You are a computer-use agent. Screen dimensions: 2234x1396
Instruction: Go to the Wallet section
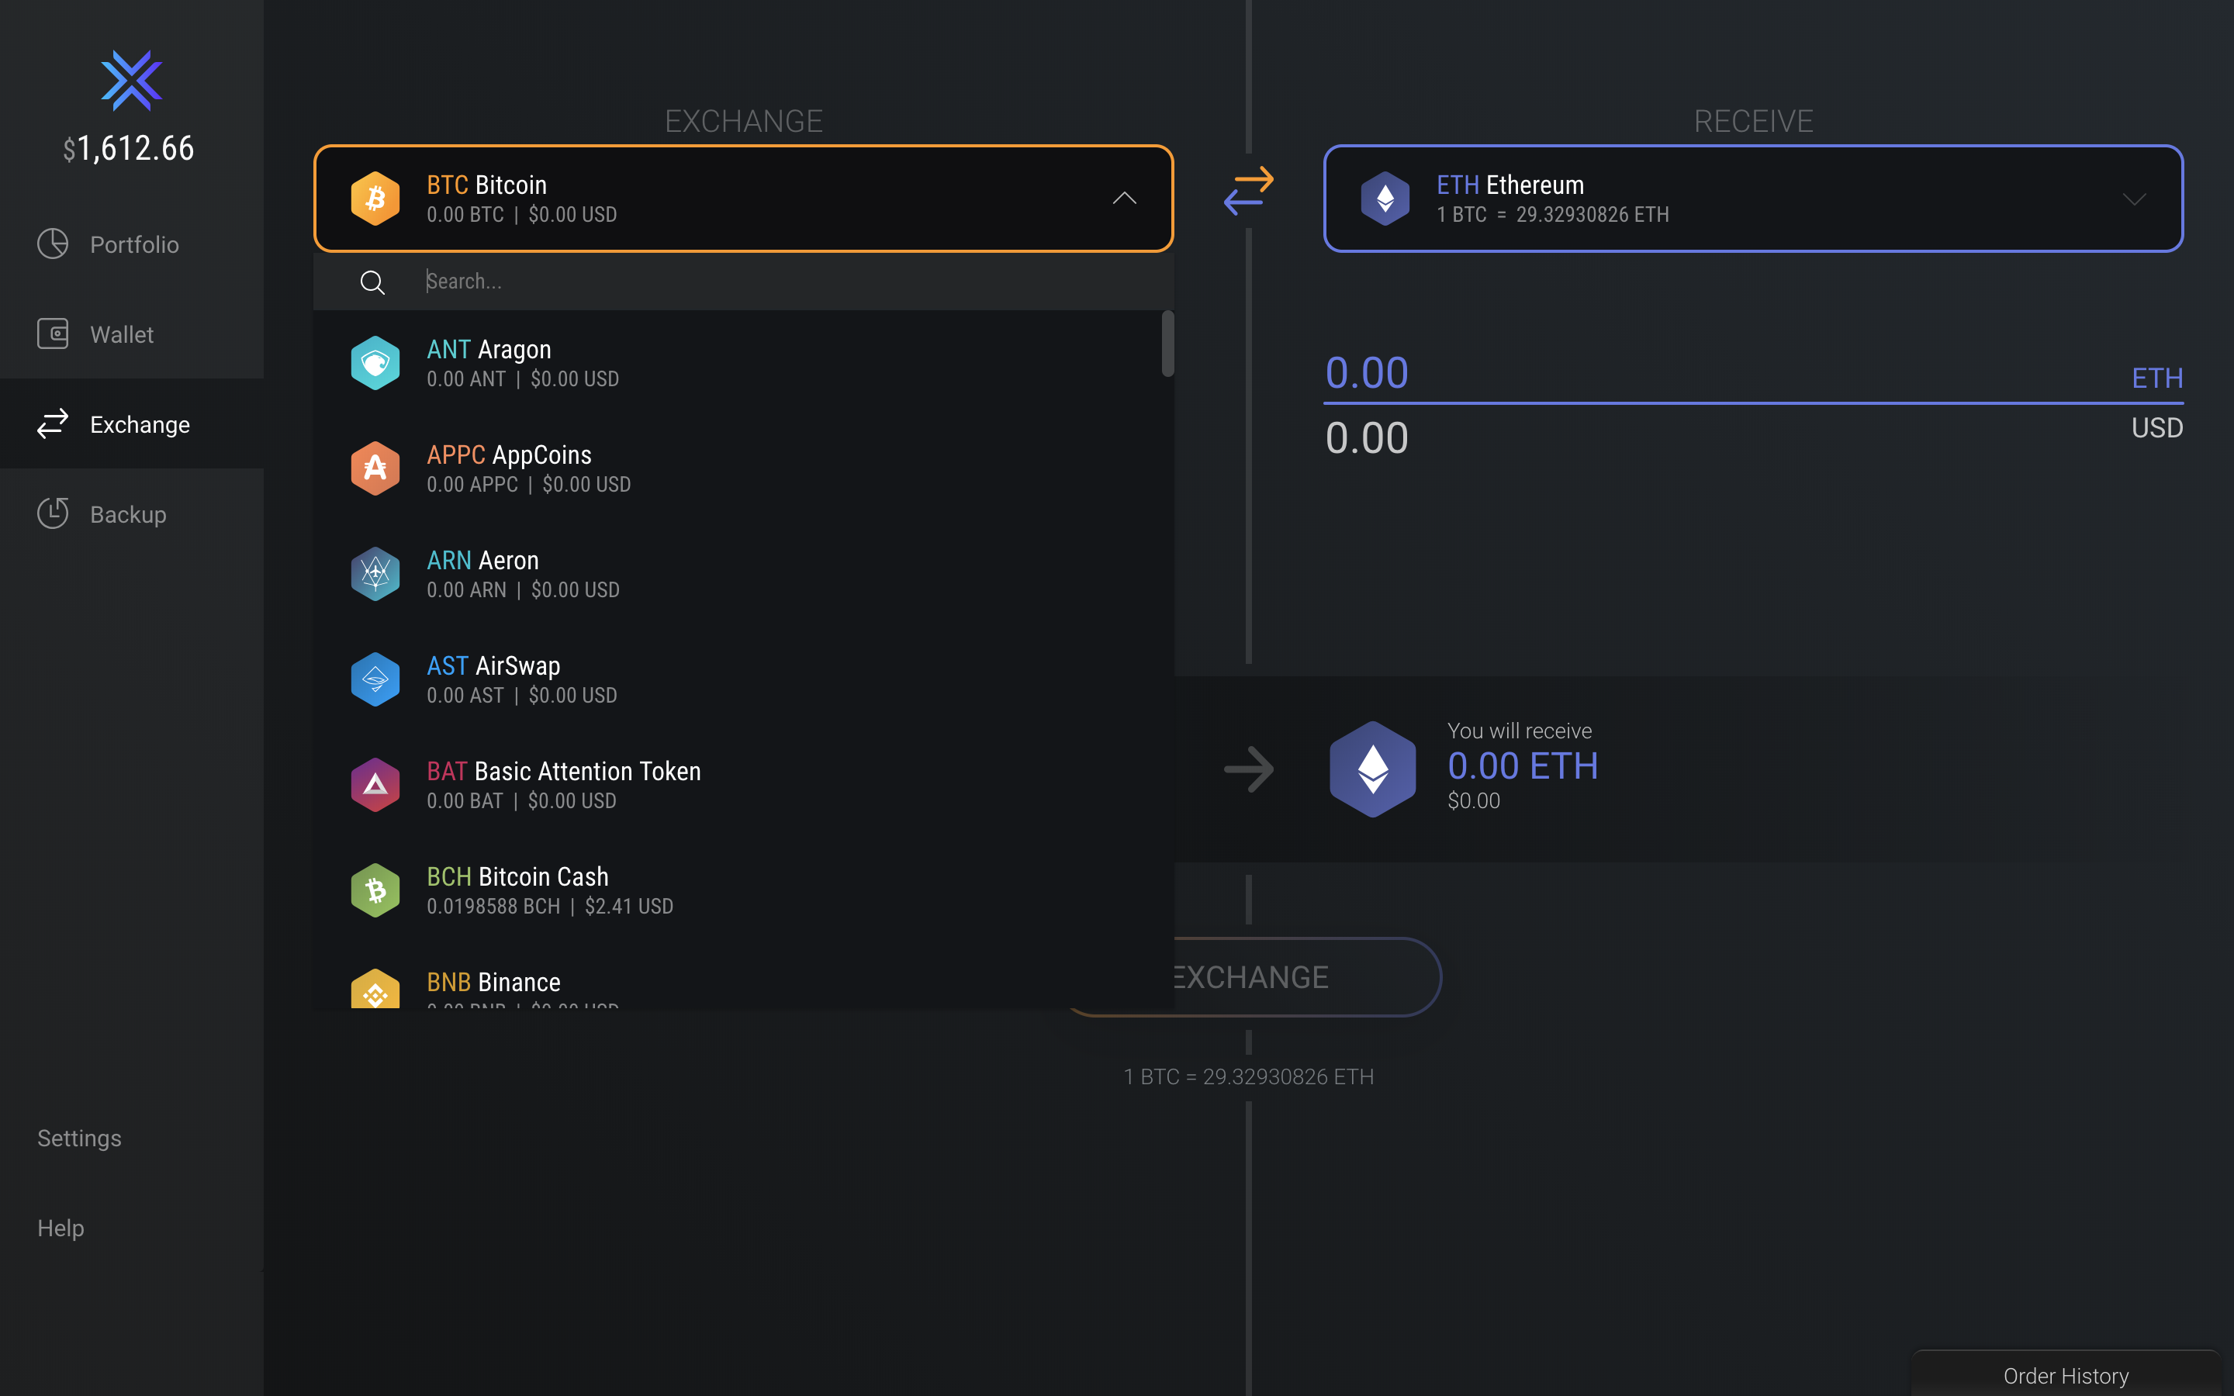tap(121, 334)
